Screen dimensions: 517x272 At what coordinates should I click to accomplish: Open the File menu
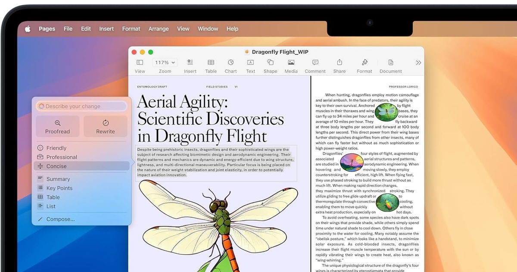(68, 29)
